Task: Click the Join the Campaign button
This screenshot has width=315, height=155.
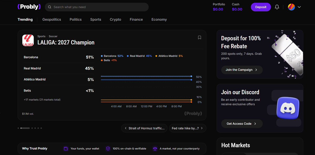Action: [242, 70]
